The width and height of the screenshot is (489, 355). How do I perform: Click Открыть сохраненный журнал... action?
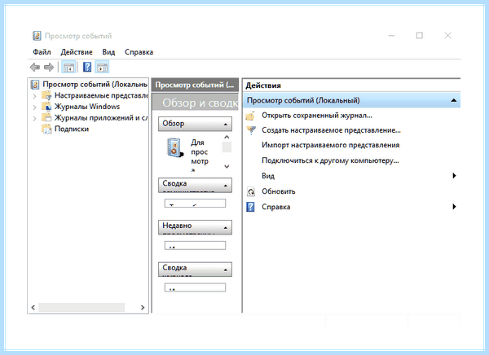[x=317, y=116]
